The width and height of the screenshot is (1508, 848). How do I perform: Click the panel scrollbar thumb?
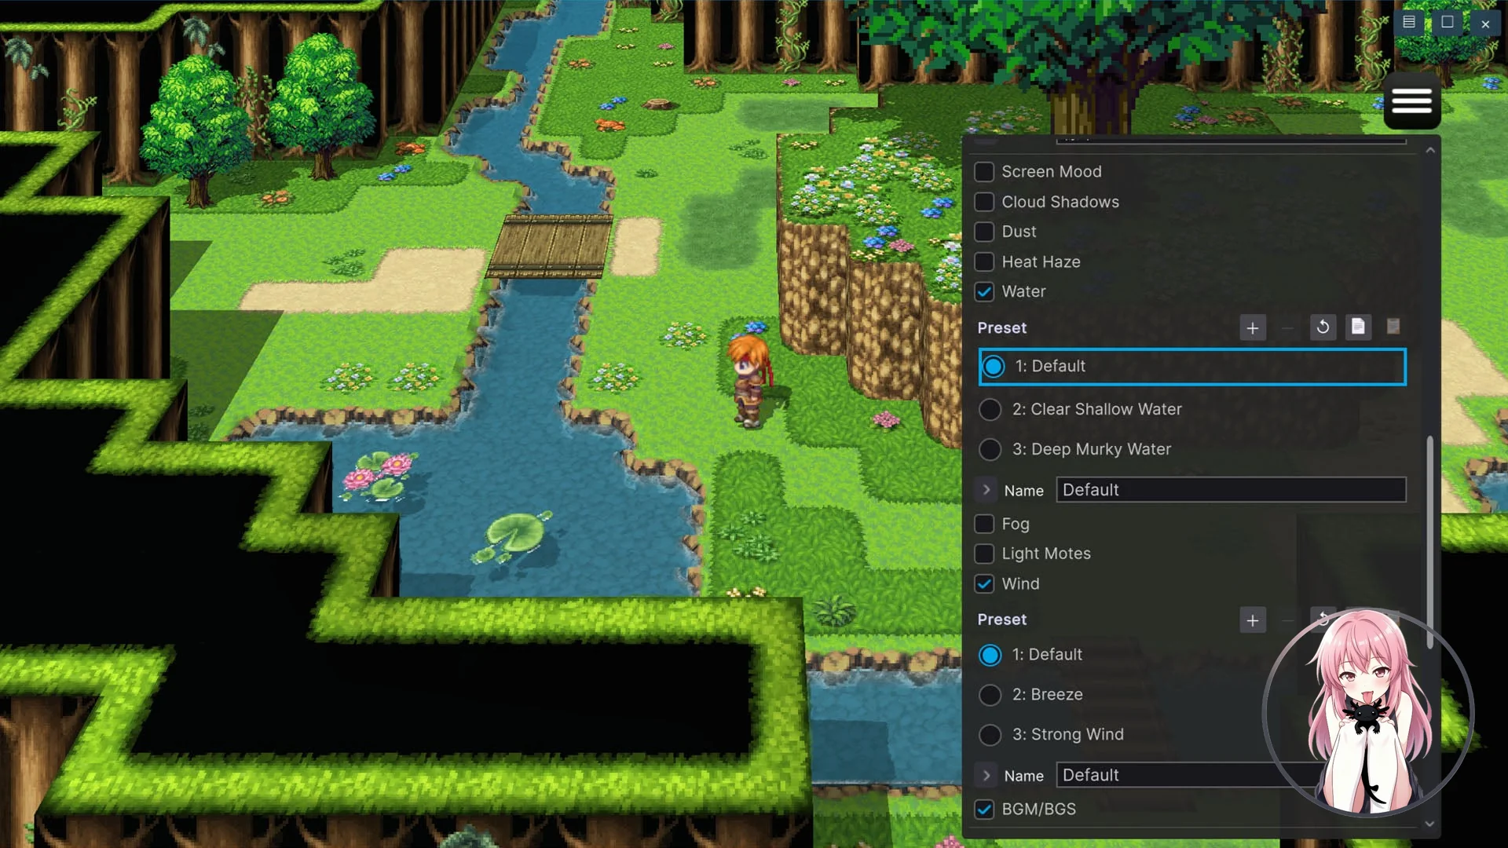coord(1430,542)
